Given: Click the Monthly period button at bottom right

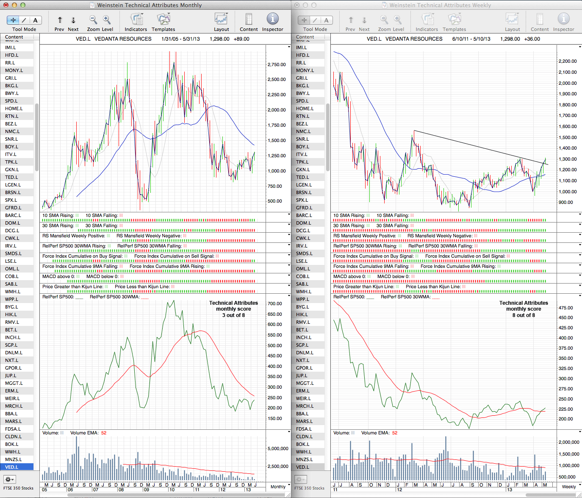Looking at the screenshot, I should 278,487.
